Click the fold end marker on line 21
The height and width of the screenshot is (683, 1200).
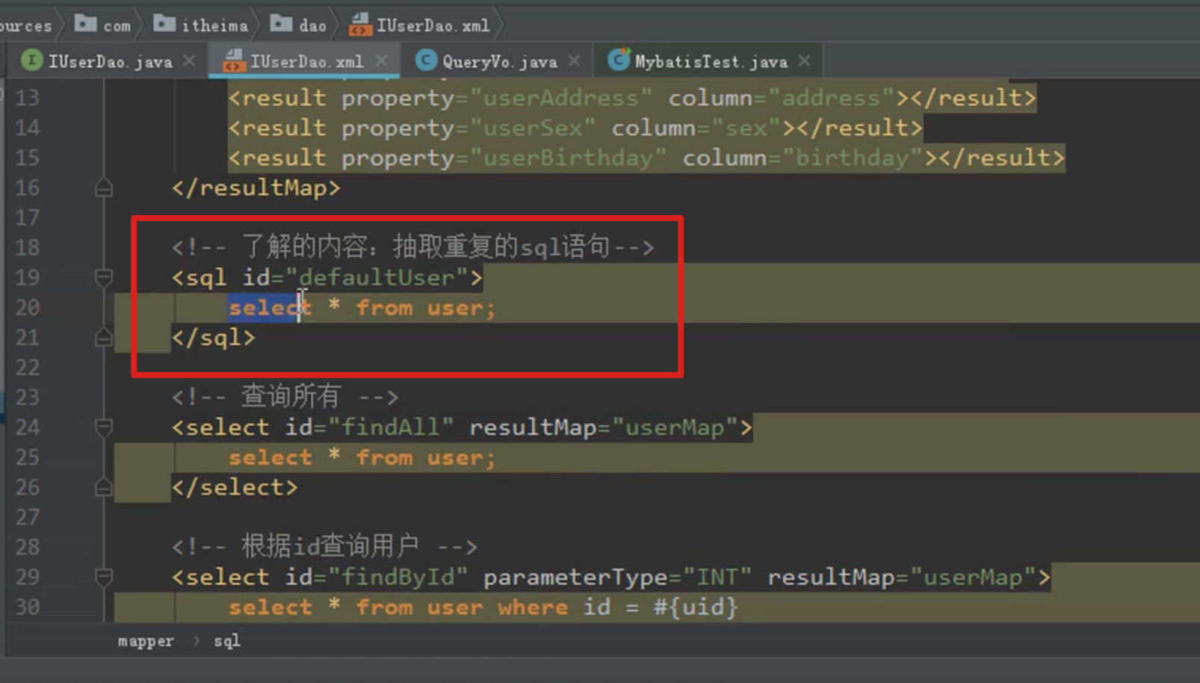pyautogui.click(x=104, y=338)
